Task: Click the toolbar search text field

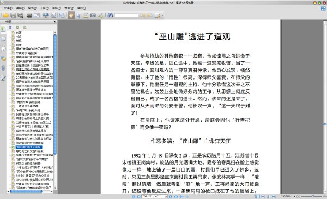Action: [126, 15]
